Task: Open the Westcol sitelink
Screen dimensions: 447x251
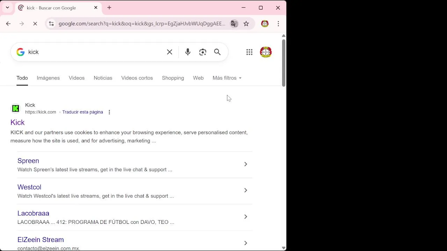Action: click(29, 187)
